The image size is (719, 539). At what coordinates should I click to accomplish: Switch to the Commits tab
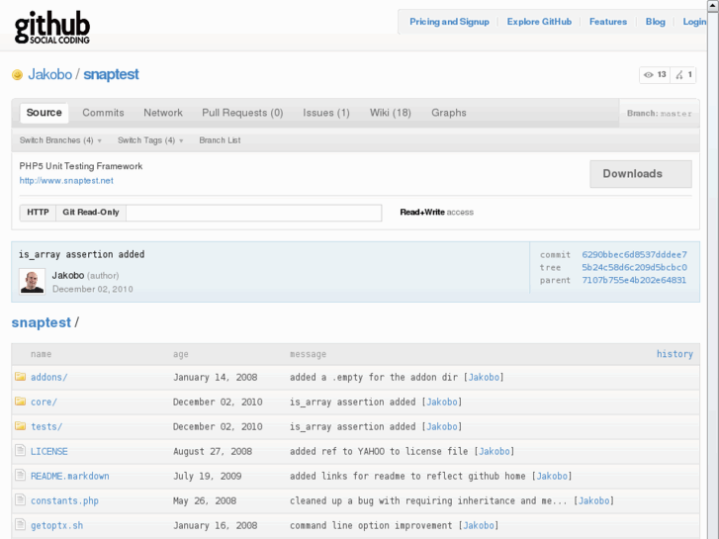[x=103, y=113]
